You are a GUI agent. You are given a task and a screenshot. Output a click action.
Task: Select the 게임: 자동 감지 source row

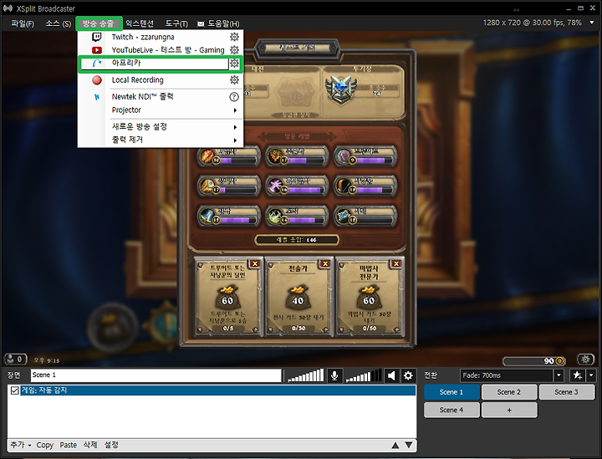pyautogui.click(x=217, y=390)
